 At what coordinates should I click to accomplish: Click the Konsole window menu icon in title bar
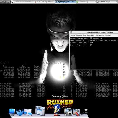(71, 32)
